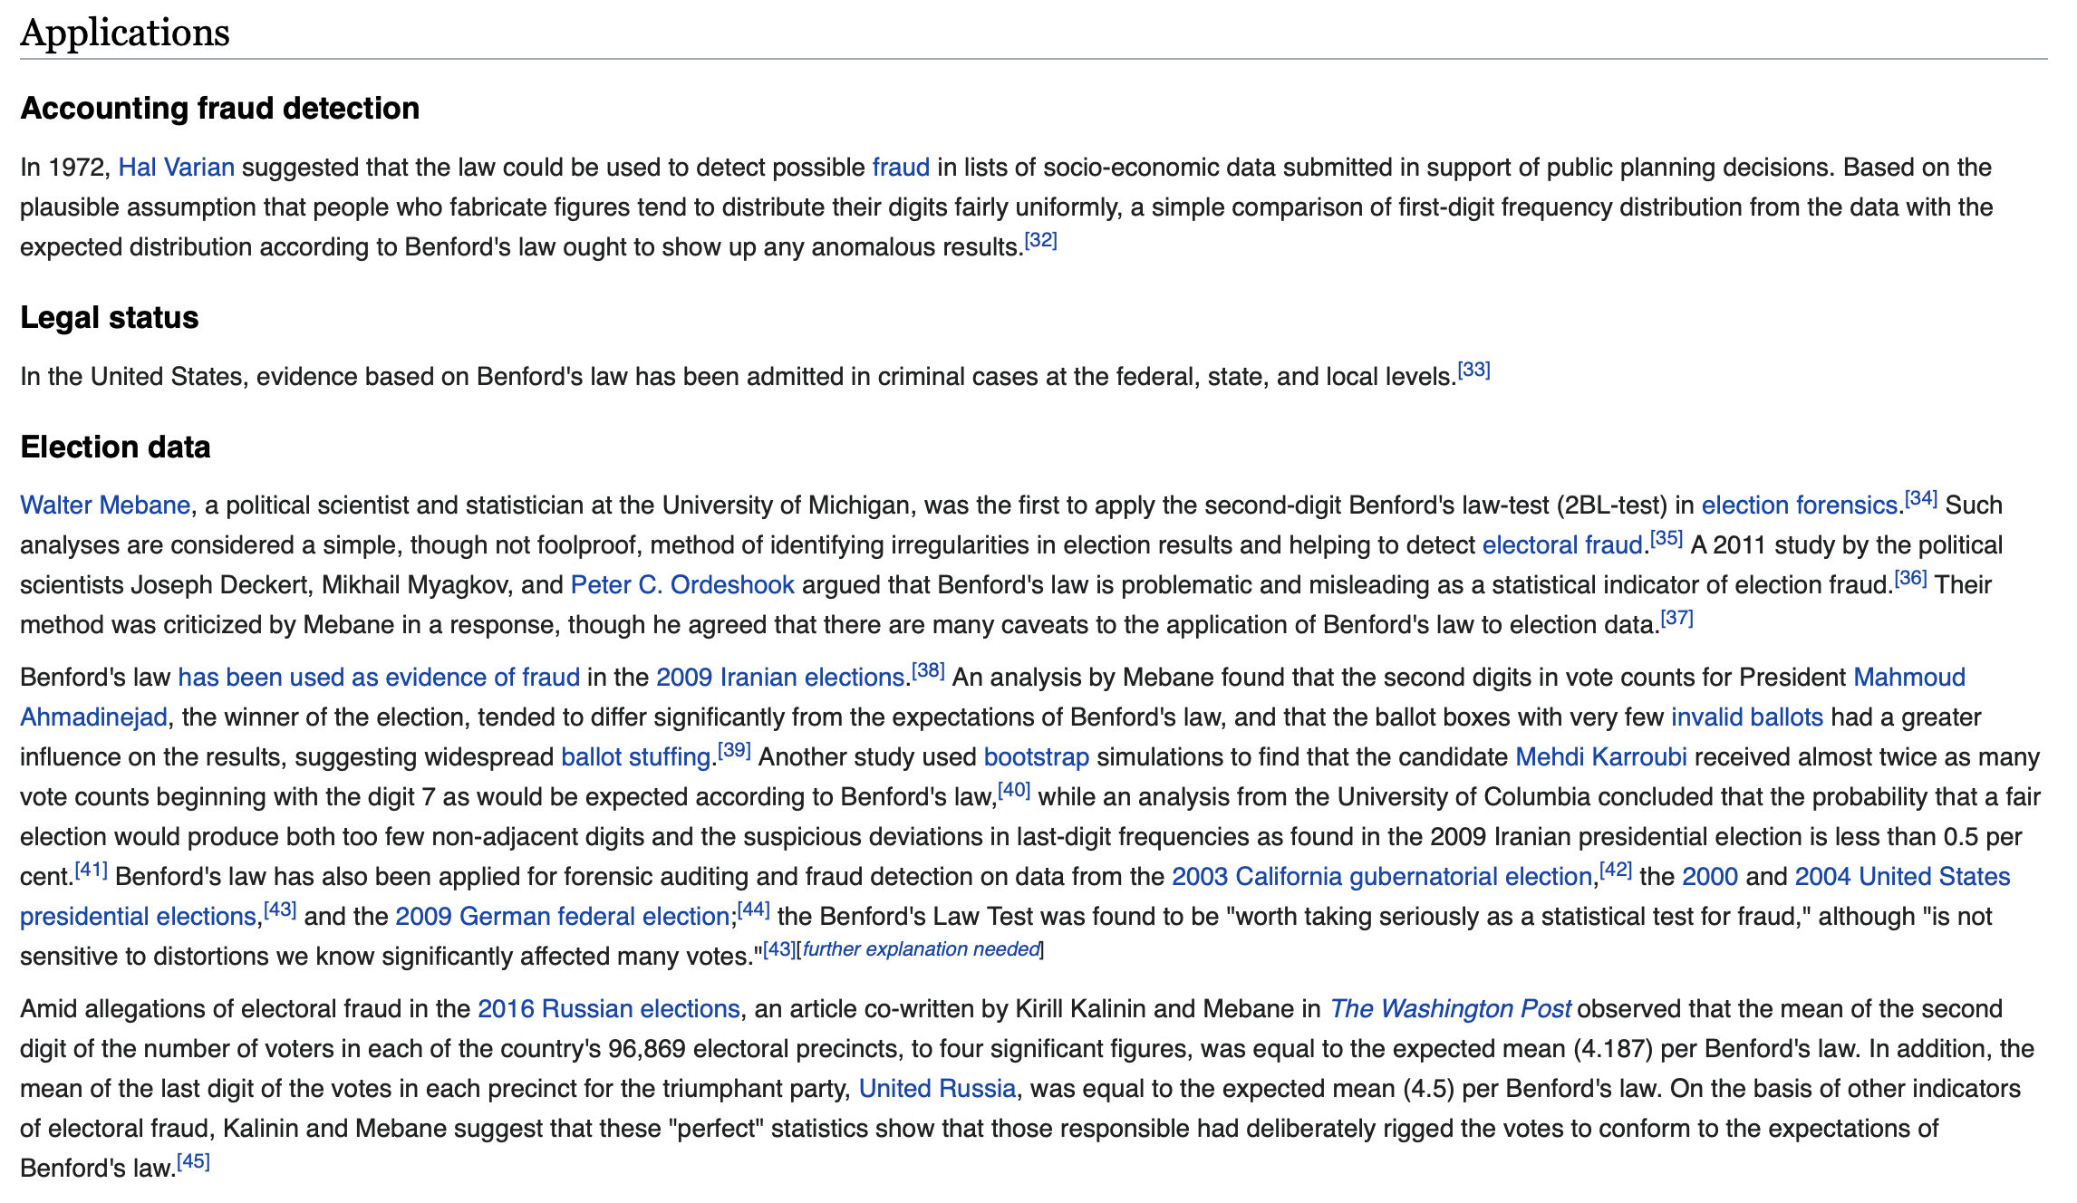The image size is (2077, 1203).
Task: Open the United Russia link
Action: click(x=937, y=1089)
